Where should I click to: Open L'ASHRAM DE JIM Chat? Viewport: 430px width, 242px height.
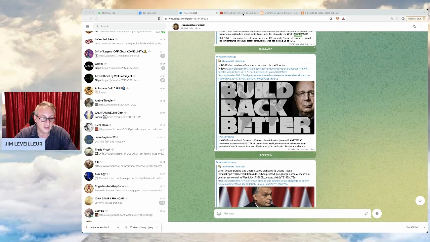tap(125, 115)
